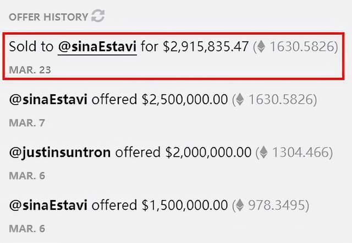Click the 978.3495 ETH value

pyautogui.click(x=276, y=205)
